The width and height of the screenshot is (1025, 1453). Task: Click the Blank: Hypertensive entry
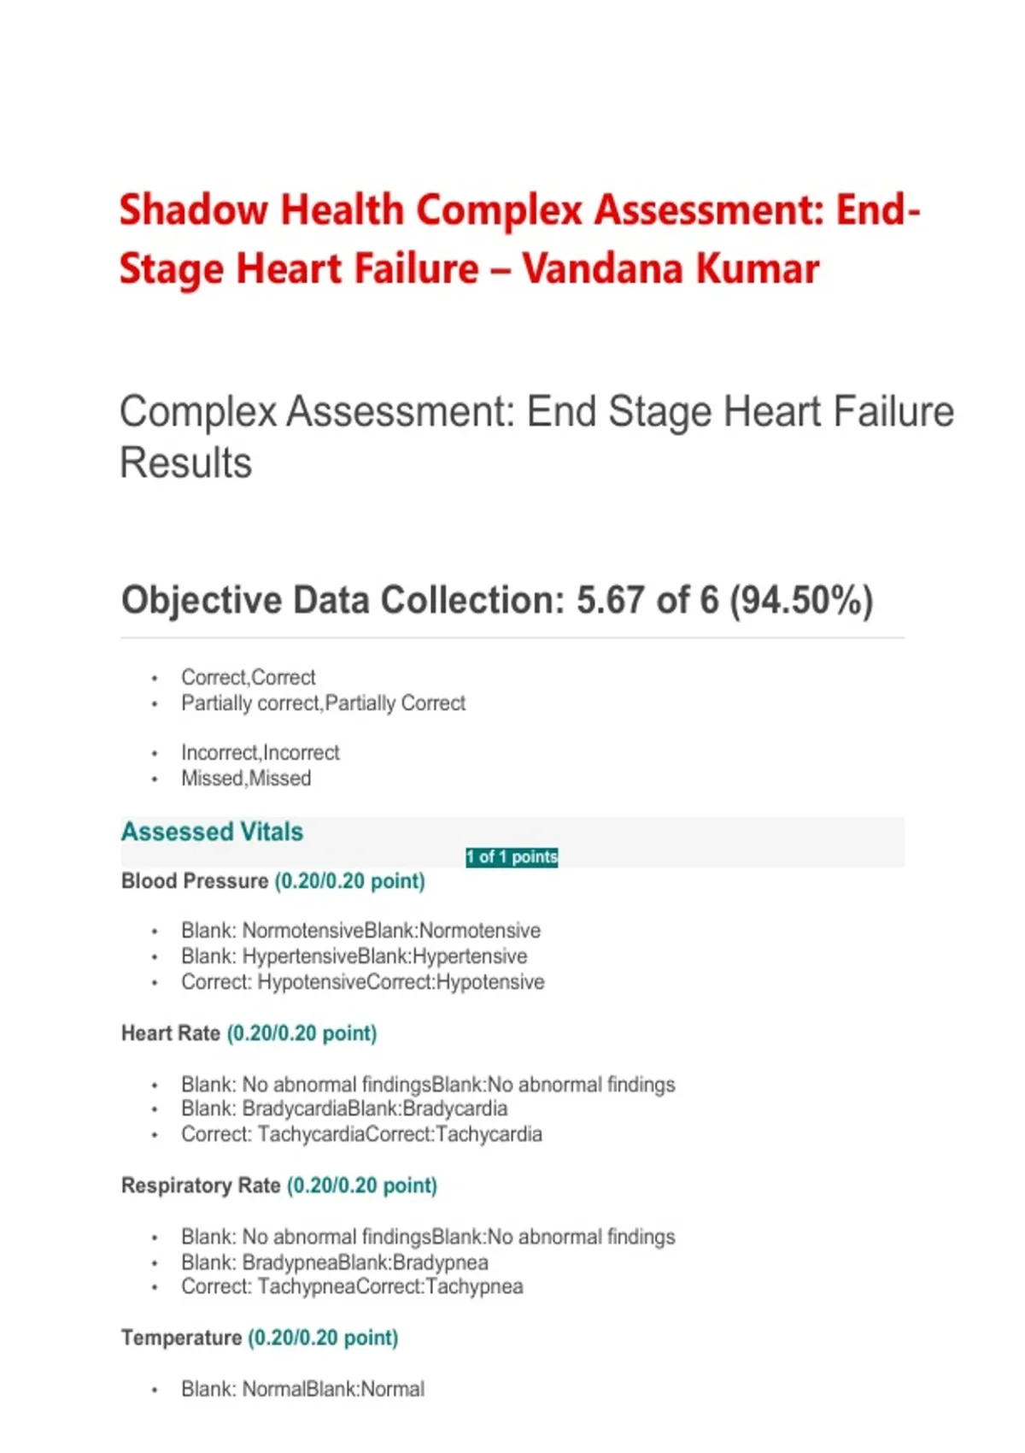354,956
